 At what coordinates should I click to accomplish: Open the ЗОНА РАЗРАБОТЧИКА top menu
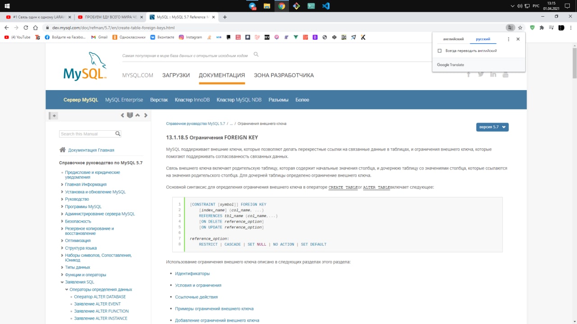[x=284, y=75]
